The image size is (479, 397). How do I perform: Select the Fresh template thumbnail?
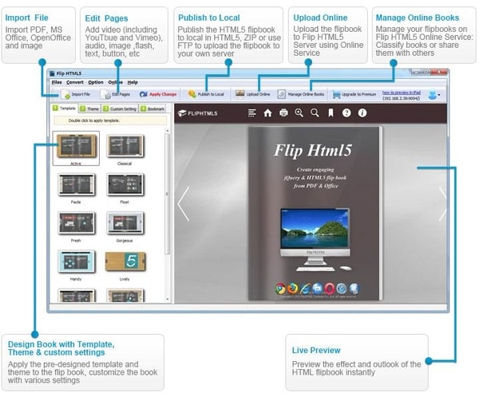[76, 223]
